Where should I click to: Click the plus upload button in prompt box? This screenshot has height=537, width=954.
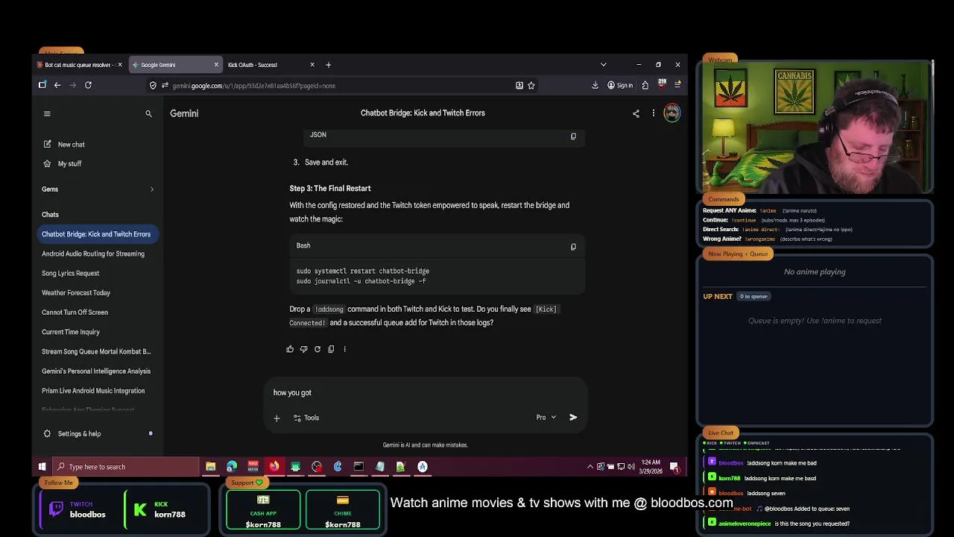tap(277, 418)
